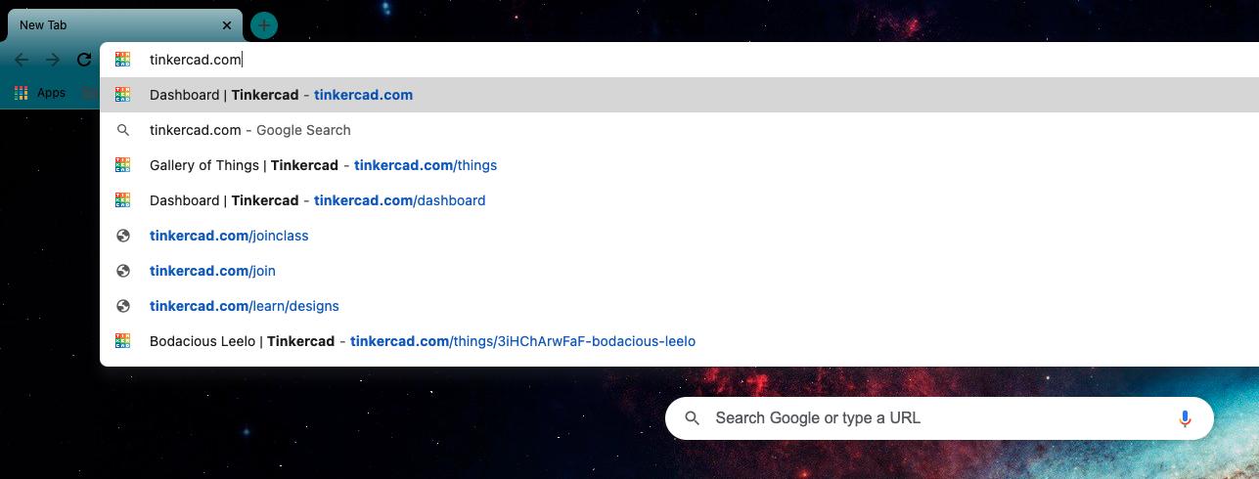
Task: Click the globe icon beside tinkercad.com/joinclass
Action: point(122,236)
